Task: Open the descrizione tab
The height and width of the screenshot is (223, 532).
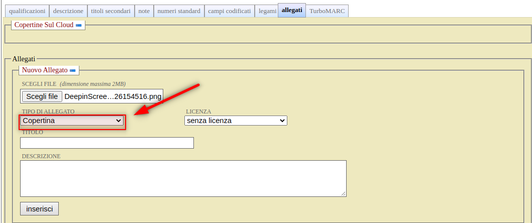Action: click(68, 11)
